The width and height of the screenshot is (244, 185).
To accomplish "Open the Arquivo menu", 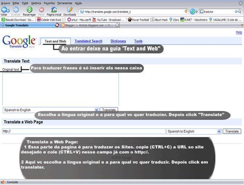I will pos(5,3).
